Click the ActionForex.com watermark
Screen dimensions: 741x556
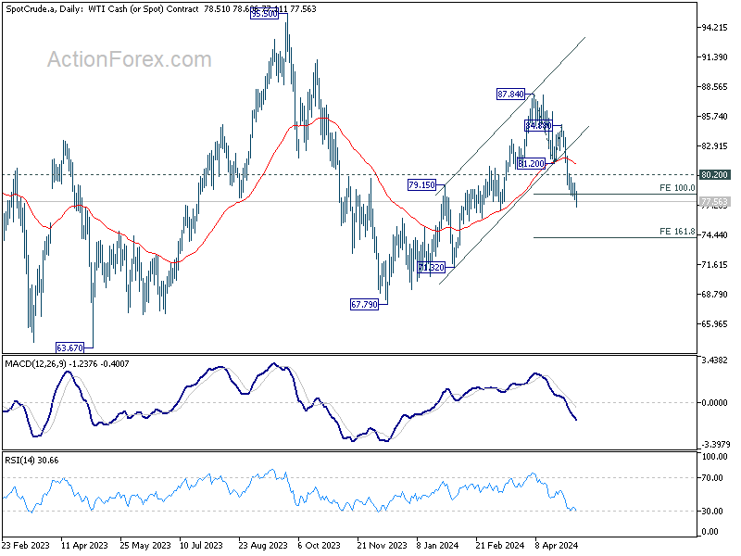point(130,59)
